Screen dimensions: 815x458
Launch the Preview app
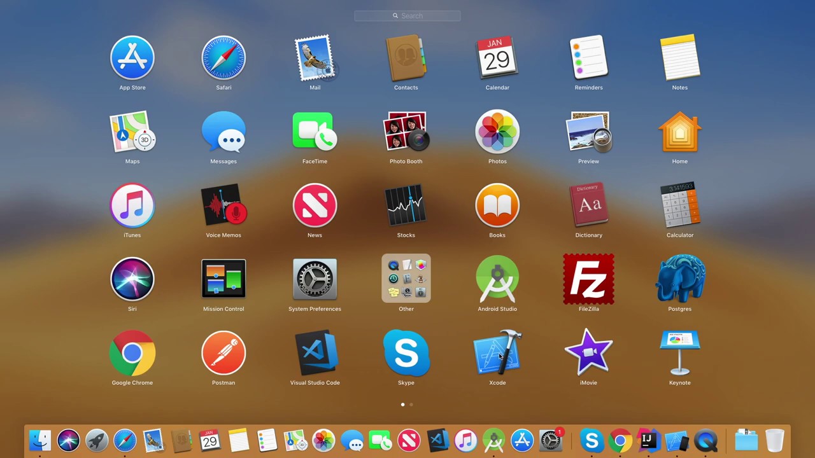click(x=588, y=132)
